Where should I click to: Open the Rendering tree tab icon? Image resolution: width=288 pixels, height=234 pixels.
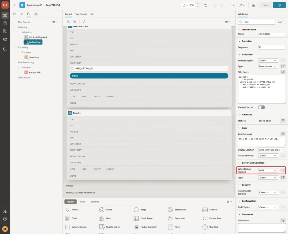coord(14,14)
